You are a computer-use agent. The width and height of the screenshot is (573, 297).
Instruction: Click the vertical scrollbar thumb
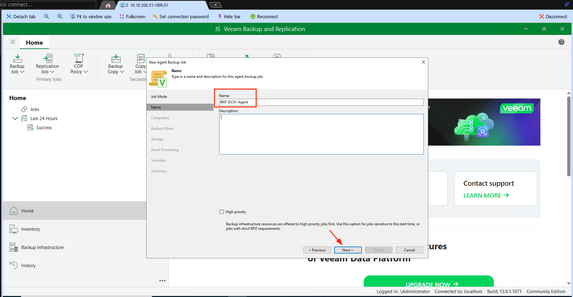point(569,136)
